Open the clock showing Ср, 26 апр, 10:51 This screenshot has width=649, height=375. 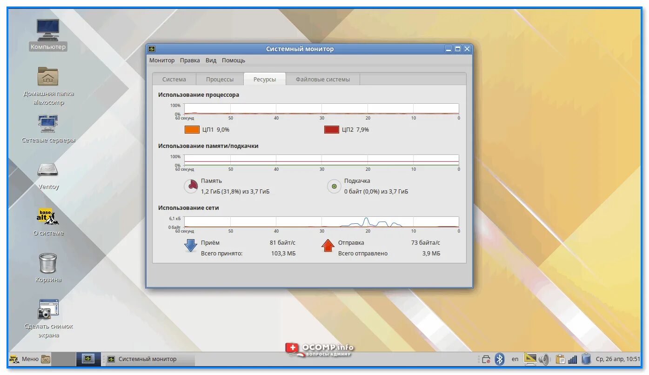618,359
